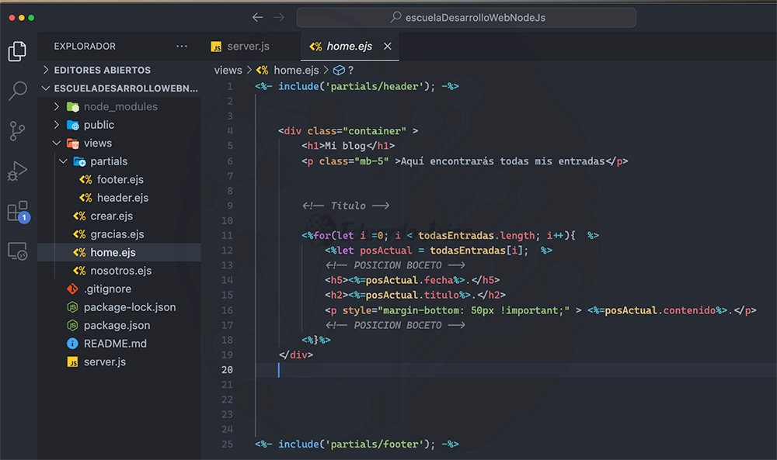
Task: Open the Explorer view in activity bar
Action: (x=17, y=51)
